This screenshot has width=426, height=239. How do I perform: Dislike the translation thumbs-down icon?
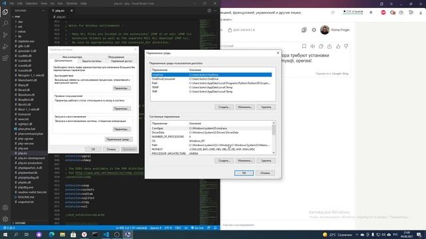[346, 46]
